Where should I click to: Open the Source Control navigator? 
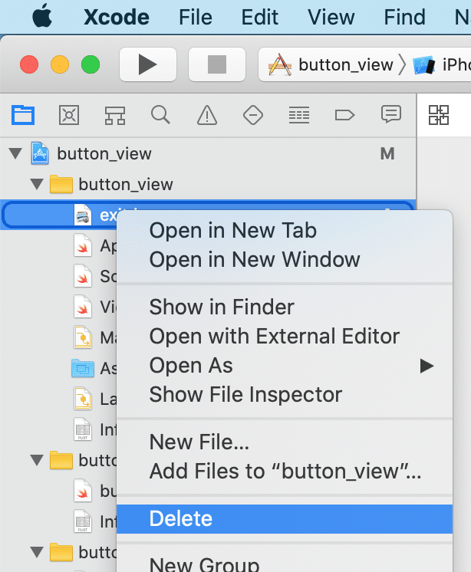[69, 115]
